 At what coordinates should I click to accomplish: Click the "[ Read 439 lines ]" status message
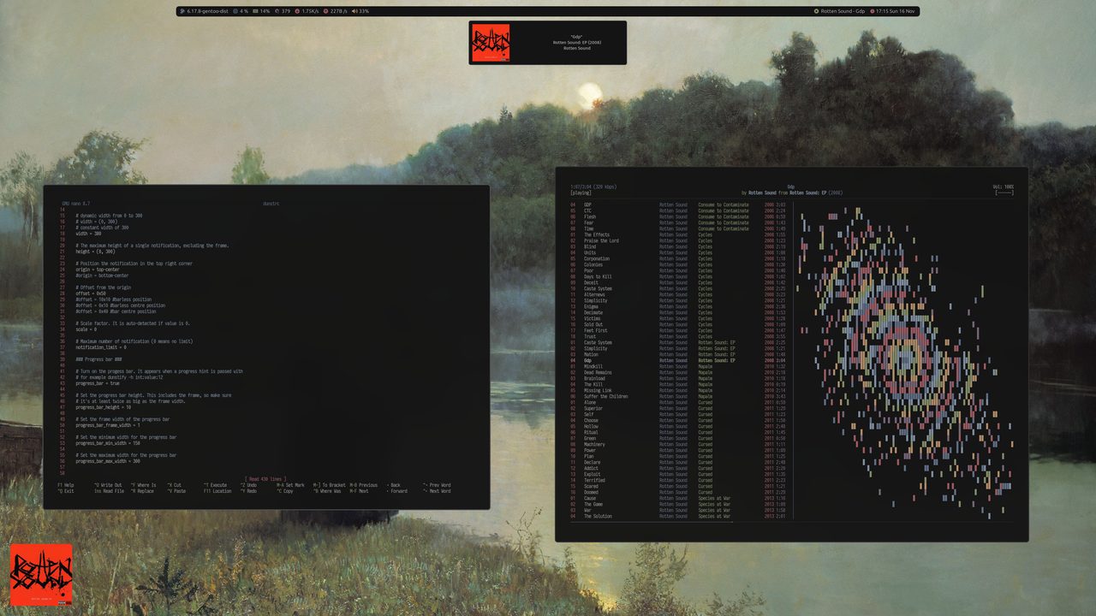pos(265,479)
